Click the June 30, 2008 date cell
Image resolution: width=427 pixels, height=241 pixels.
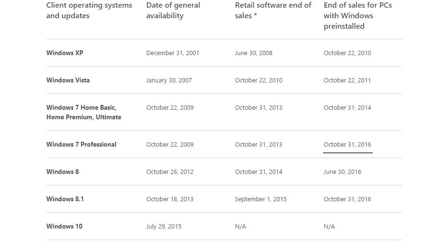[x=253, y=53]
